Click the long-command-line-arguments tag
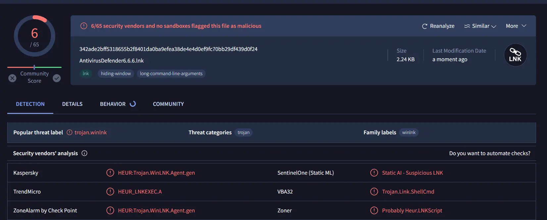547x220 pixels. pos(171,73)
